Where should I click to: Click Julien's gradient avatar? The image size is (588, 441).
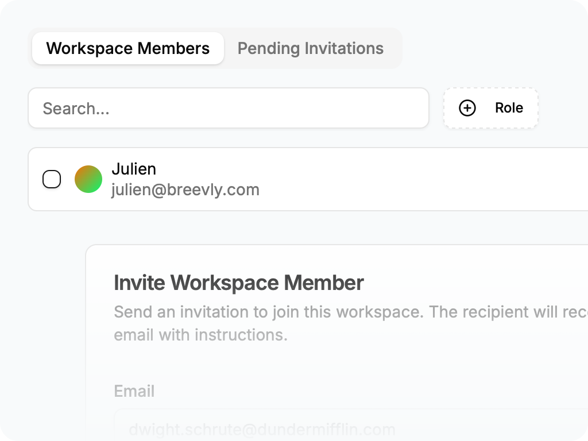pos(88,179)
